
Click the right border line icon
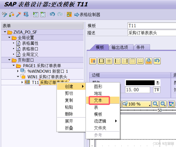tap(125, 61)
